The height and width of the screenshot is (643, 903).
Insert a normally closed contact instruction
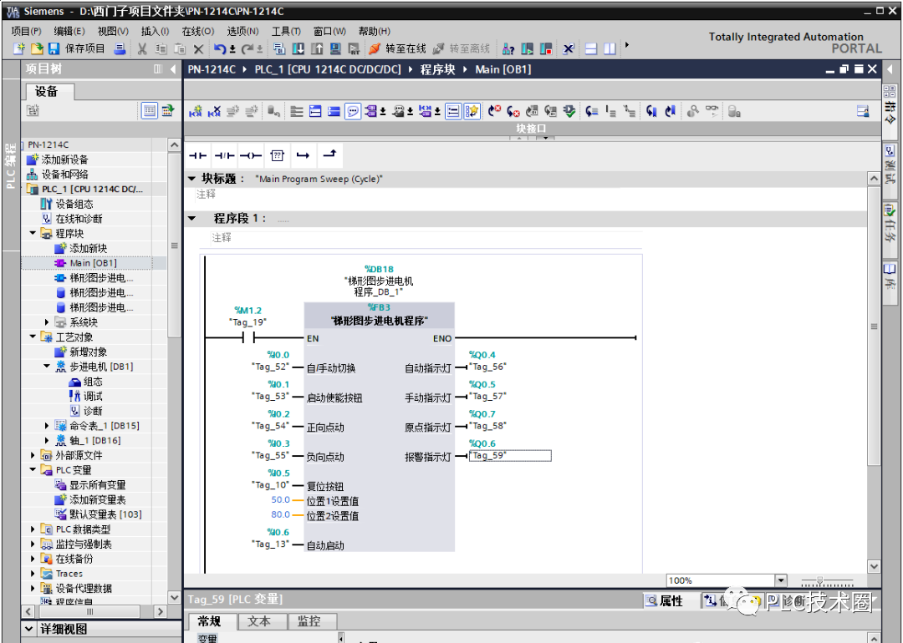pos(224,155)
